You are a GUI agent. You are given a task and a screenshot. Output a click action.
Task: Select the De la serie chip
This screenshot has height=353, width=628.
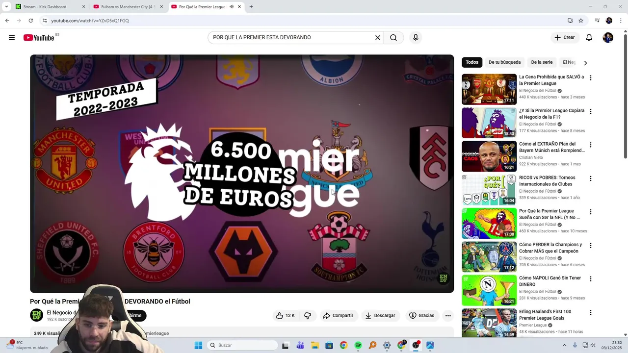click(542, 62)
